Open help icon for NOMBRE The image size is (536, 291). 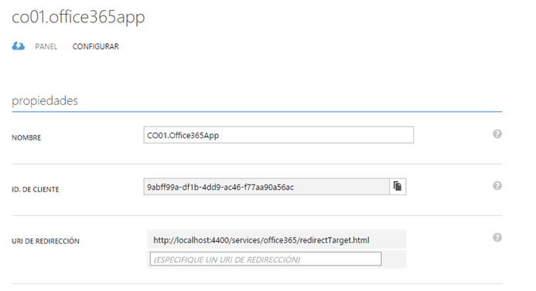click(x=497, y=134)
